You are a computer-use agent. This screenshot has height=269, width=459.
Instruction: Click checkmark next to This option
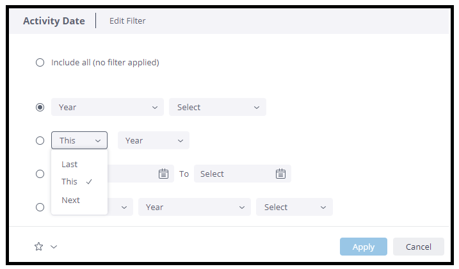coord(89,182)
